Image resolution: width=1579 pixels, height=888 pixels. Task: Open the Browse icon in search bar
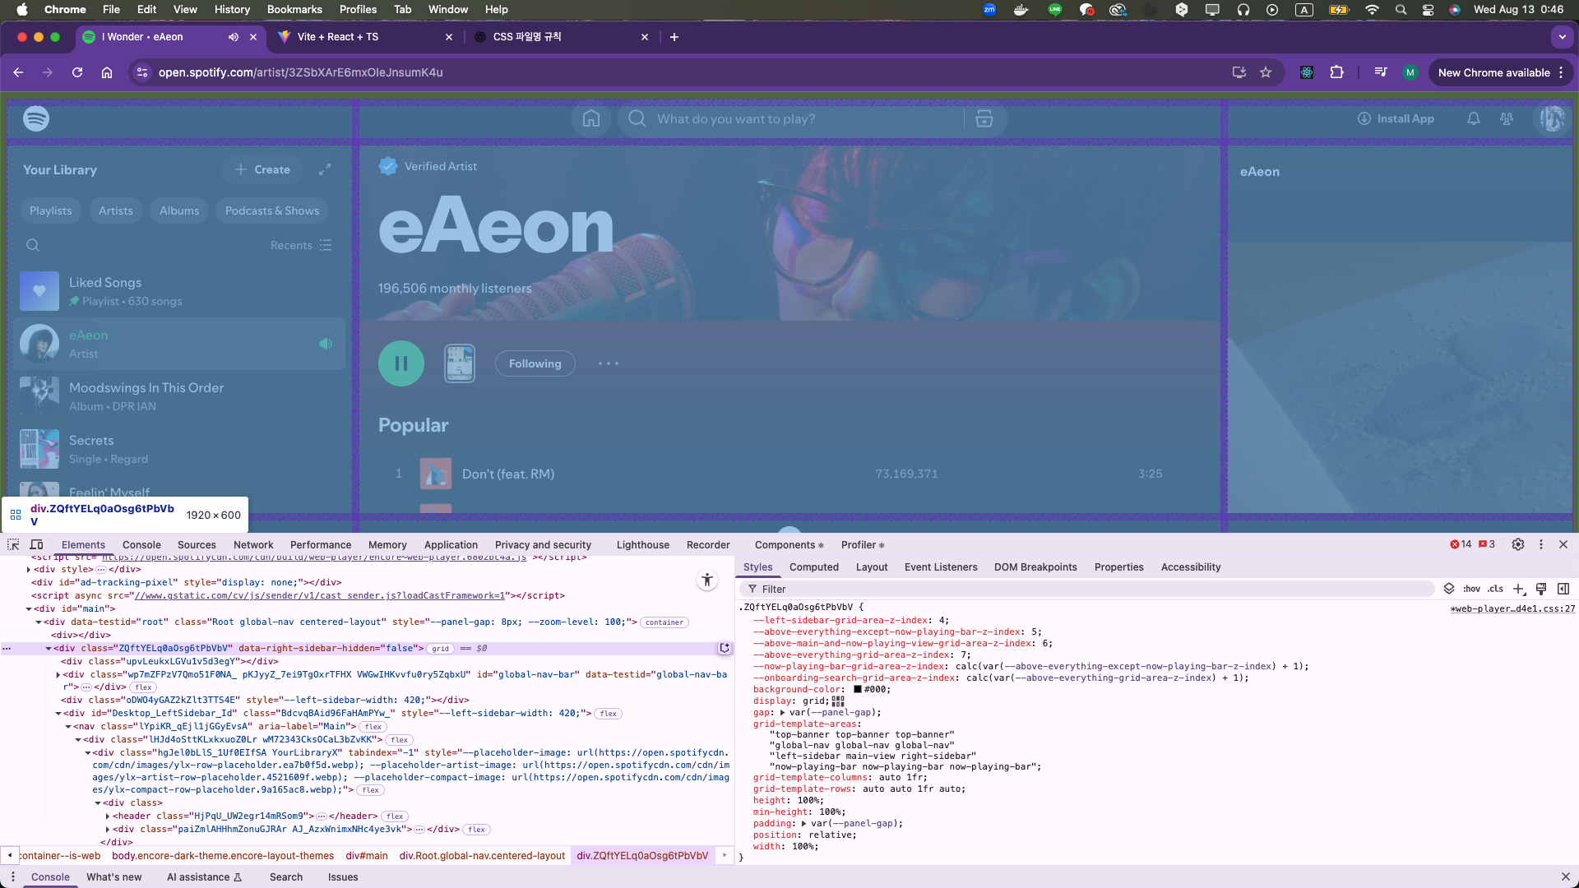pyautogui.click(x=984, y=119)
